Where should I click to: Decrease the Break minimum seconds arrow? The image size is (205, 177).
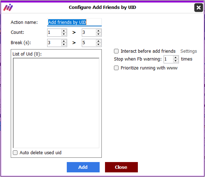(64, 45)
